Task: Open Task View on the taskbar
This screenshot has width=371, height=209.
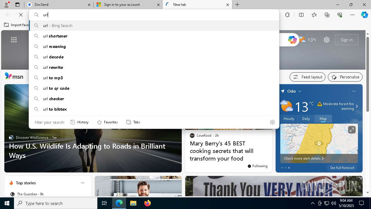Action: tap(104, 203)
